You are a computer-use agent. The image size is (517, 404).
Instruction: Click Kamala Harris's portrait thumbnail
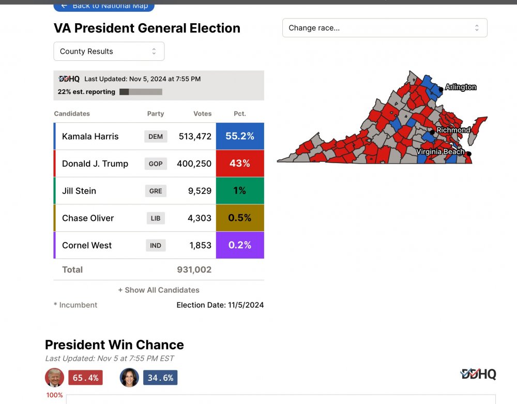coord(129,378)
